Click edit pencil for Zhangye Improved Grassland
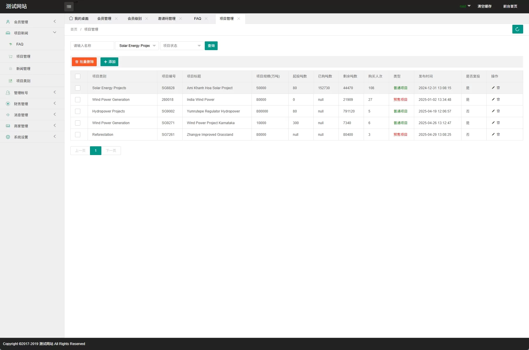This screenshot has width=529, height=350. pyautogui.click(x=493, y=134)
